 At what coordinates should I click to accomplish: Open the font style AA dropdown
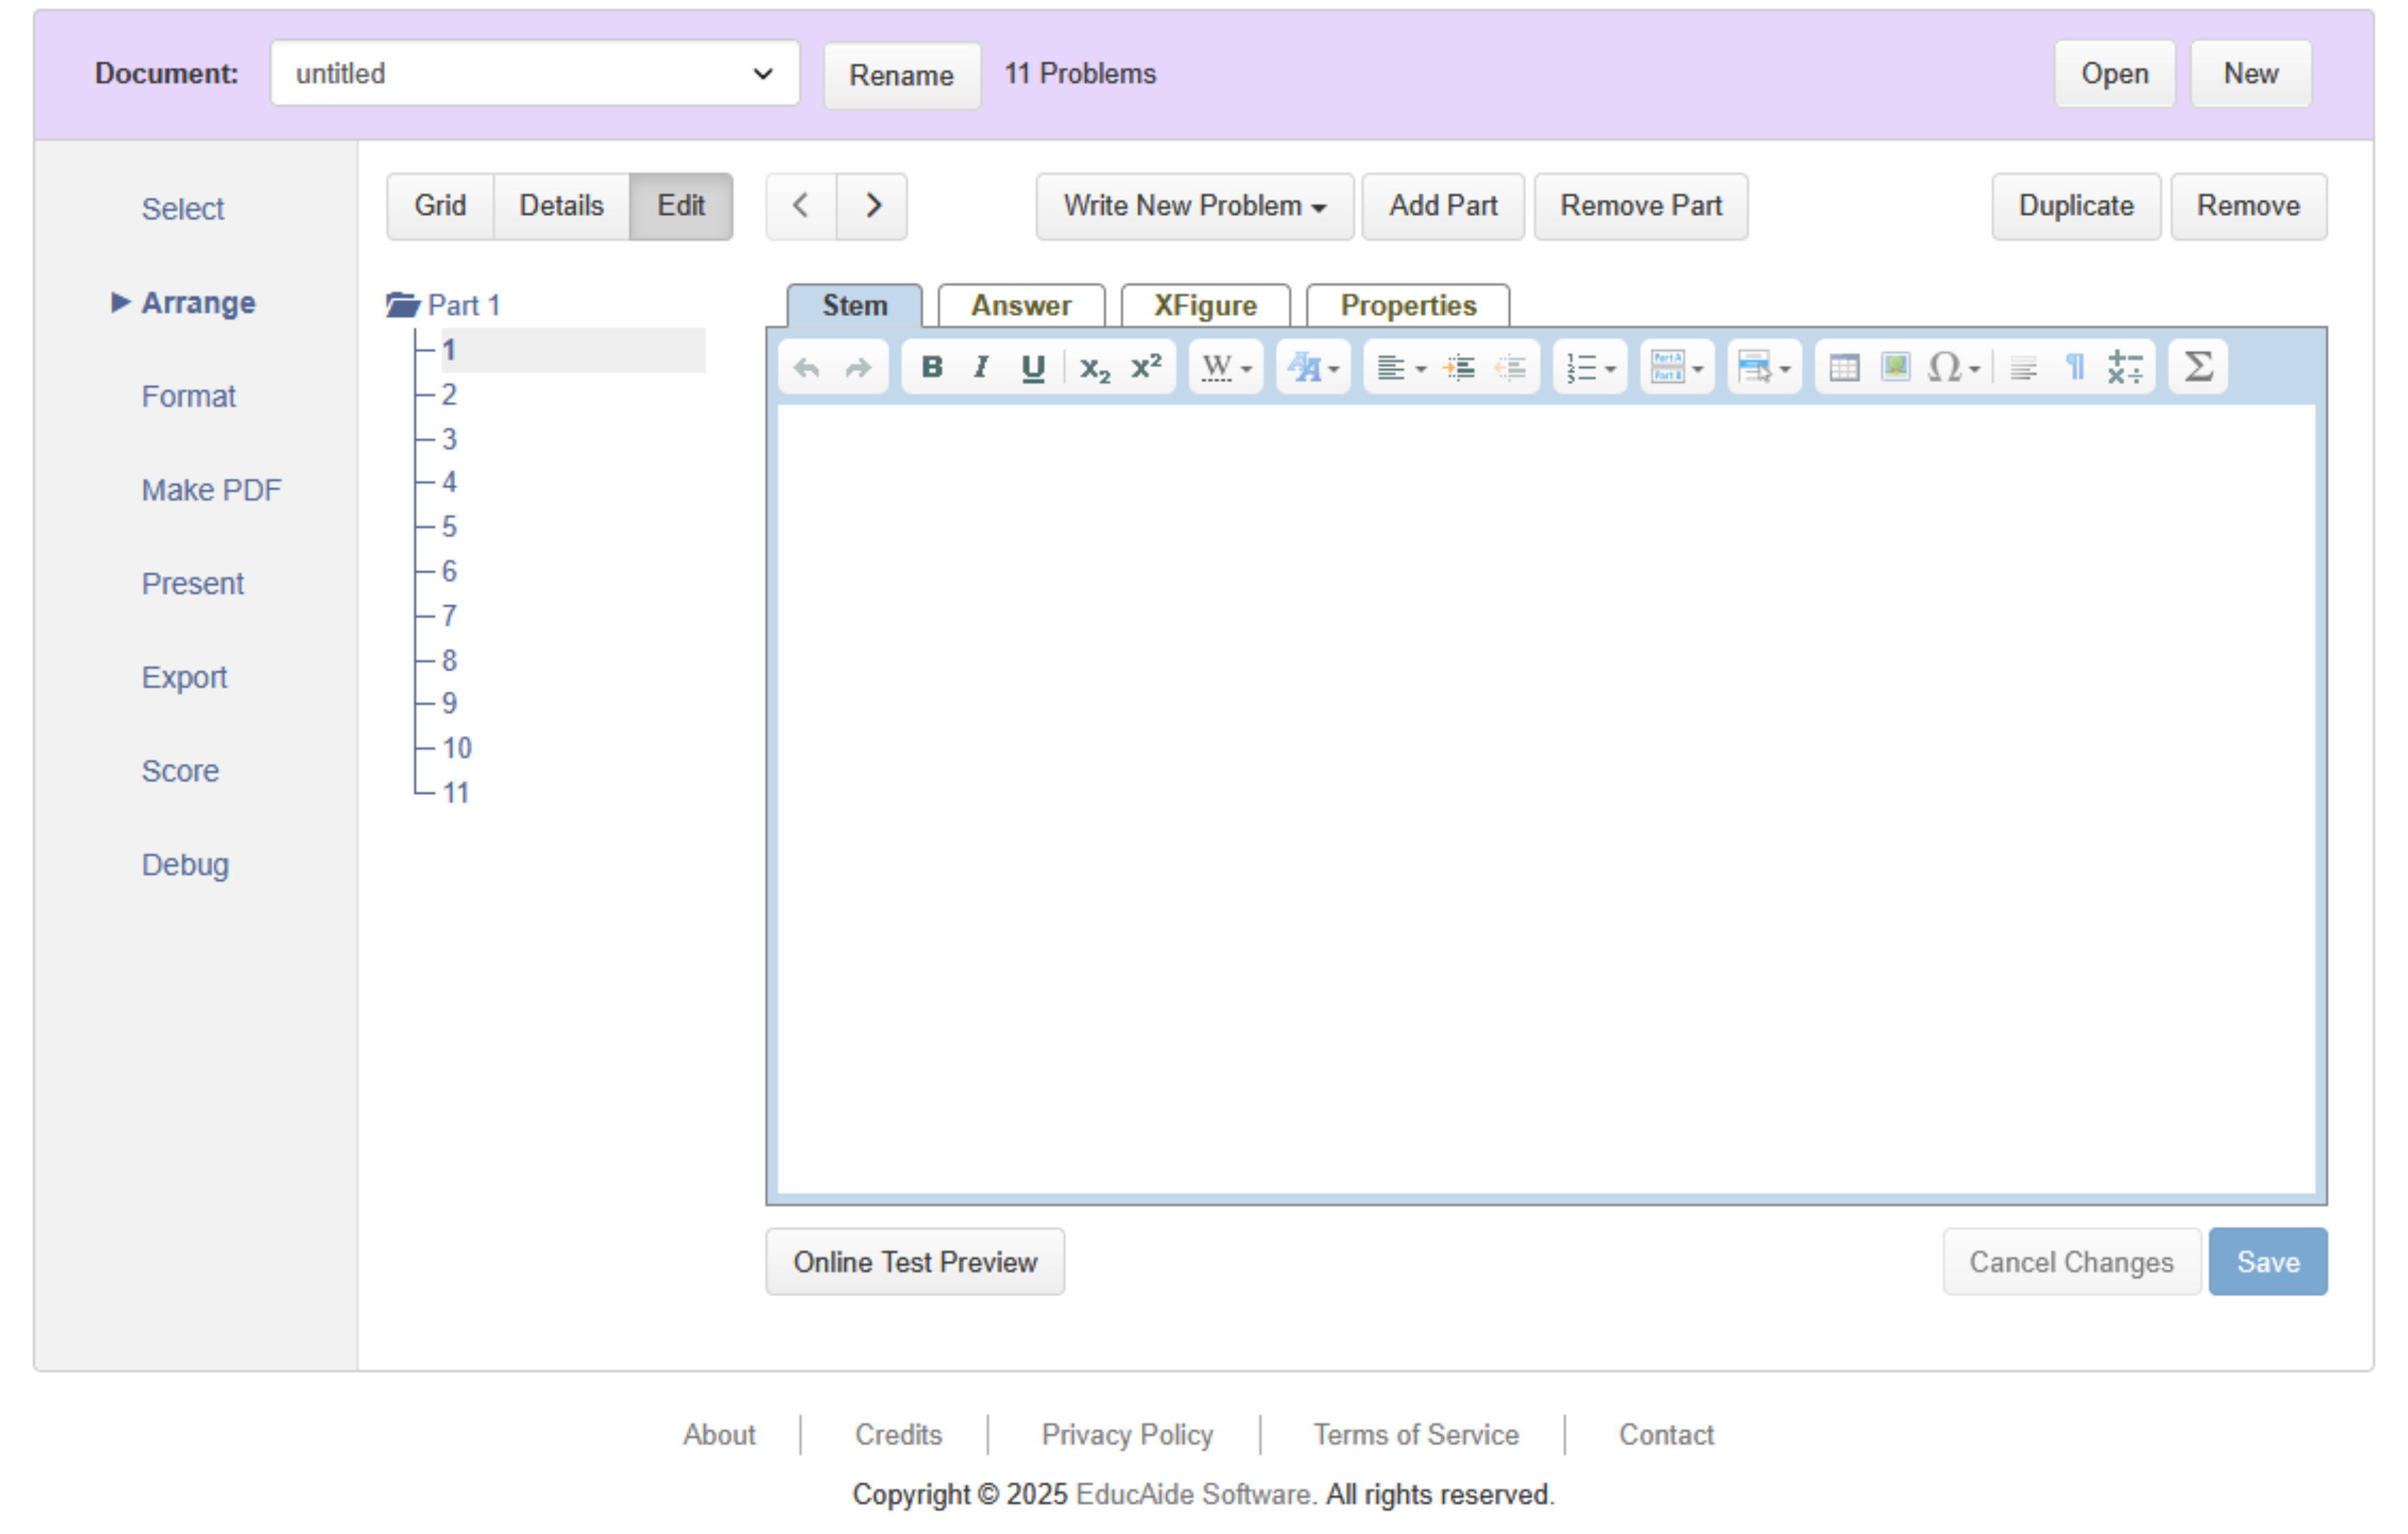[x=1314, y=368]
